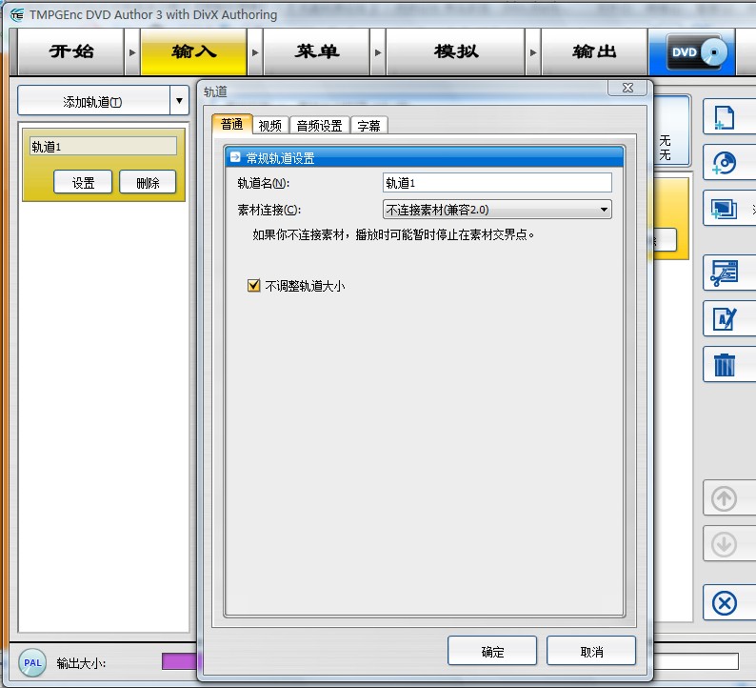Click the PAL format indicator icon
This screenshot has height=688, width=756.
point(32,662)
